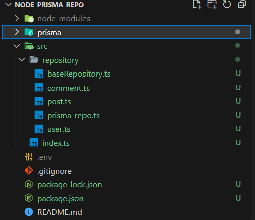The width and height of the screenshot is (255, 220).
Task: Click the info icon beside README.md
Action: [x=29, y=212]
